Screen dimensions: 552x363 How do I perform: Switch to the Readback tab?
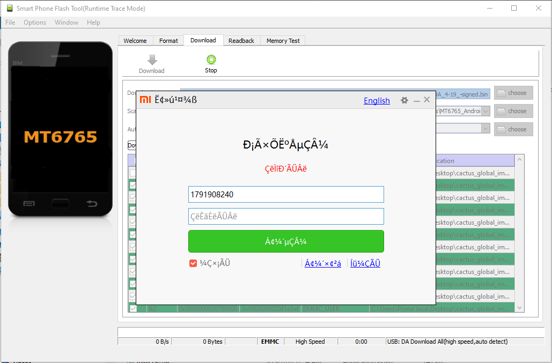pos(241,41)
